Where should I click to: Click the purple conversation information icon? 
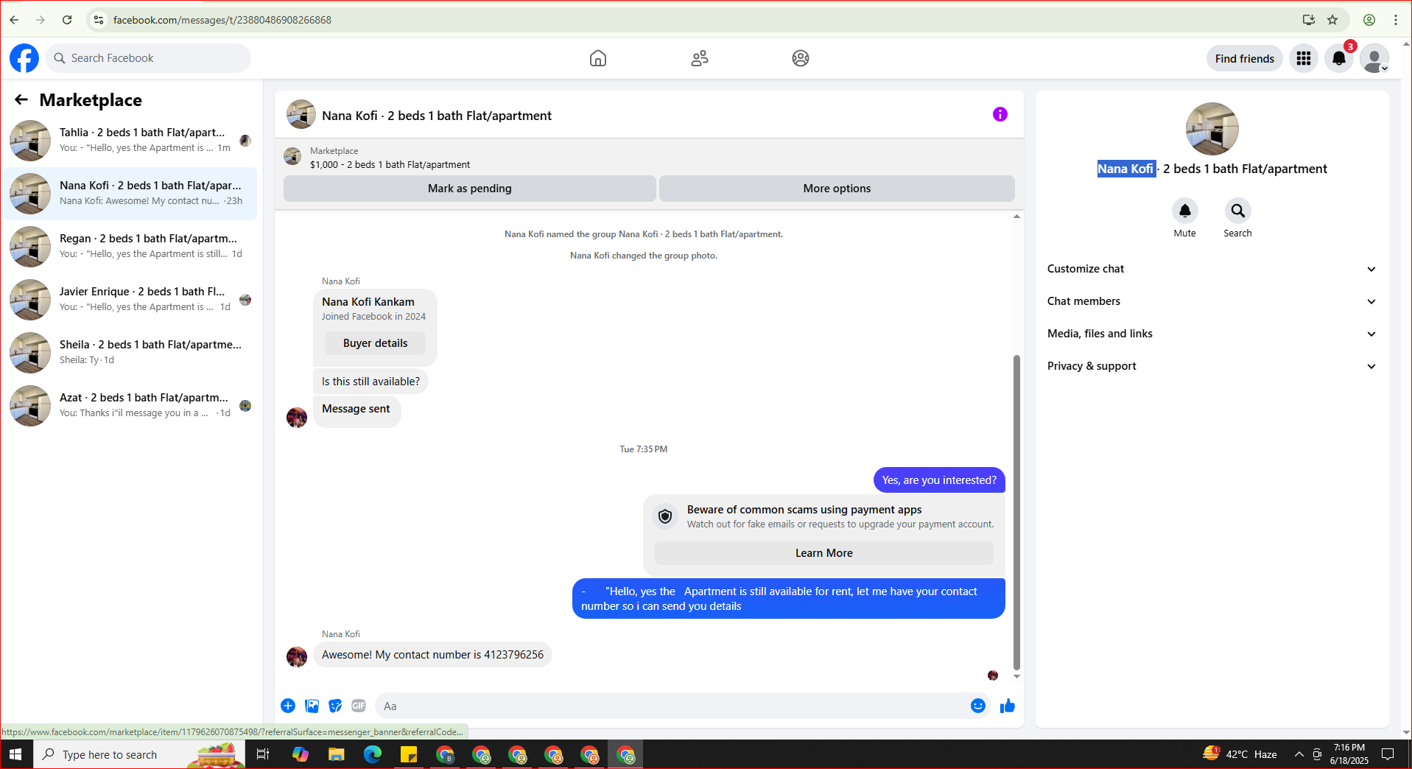[1000, 114]
